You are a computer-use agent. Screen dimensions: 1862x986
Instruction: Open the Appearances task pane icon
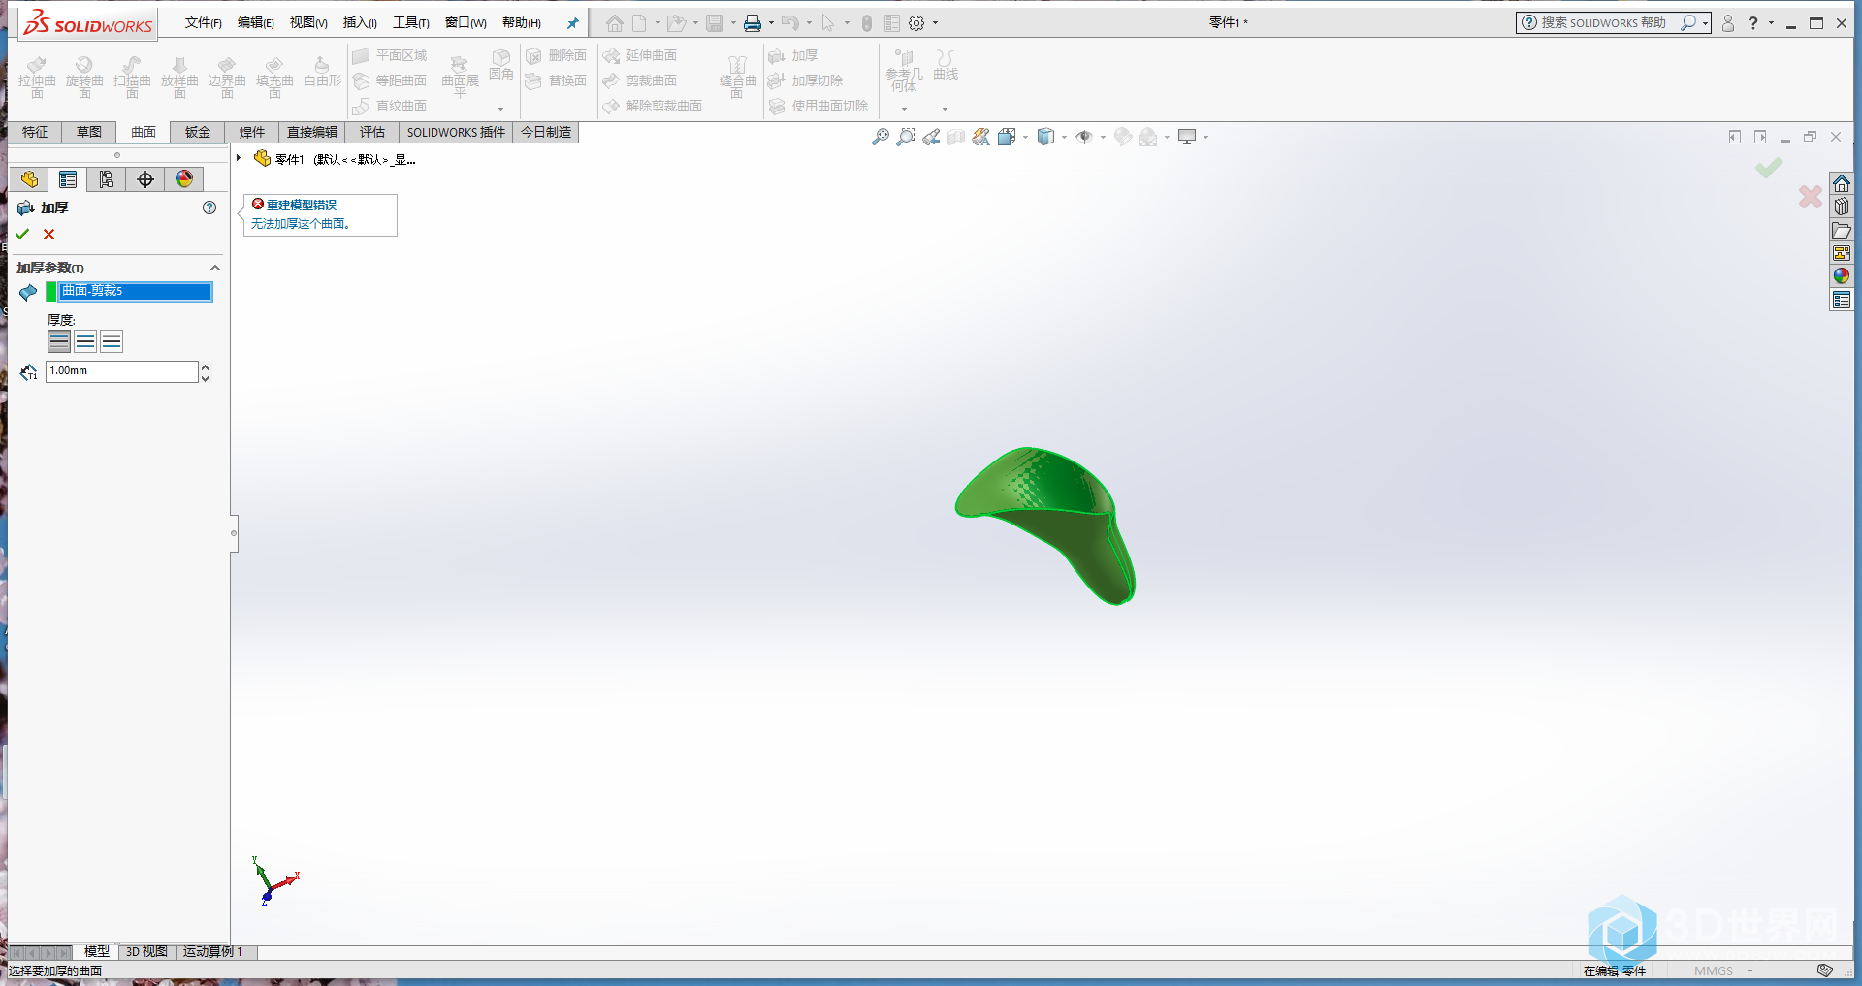coord(1842,277)
